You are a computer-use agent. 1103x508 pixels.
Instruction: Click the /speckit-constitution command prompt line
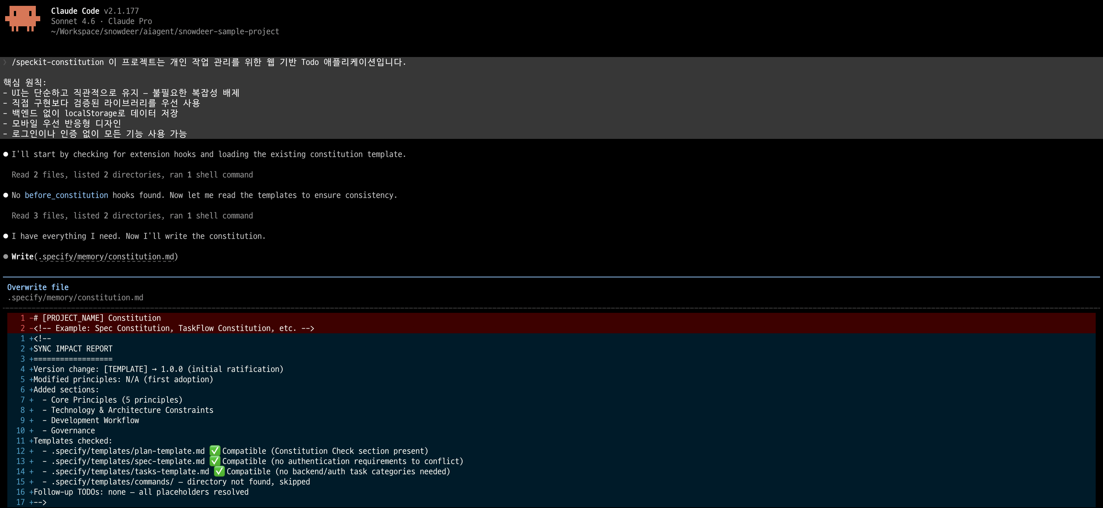point(209,62)
